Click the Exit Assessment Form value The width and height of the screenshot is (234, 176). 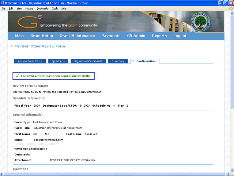48,122
